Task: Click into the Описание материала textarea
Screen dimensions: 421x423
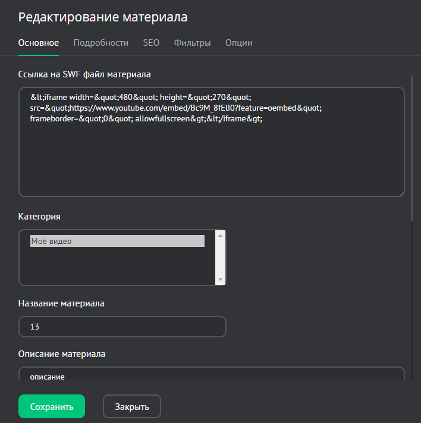Action: [x=211, y=376]
